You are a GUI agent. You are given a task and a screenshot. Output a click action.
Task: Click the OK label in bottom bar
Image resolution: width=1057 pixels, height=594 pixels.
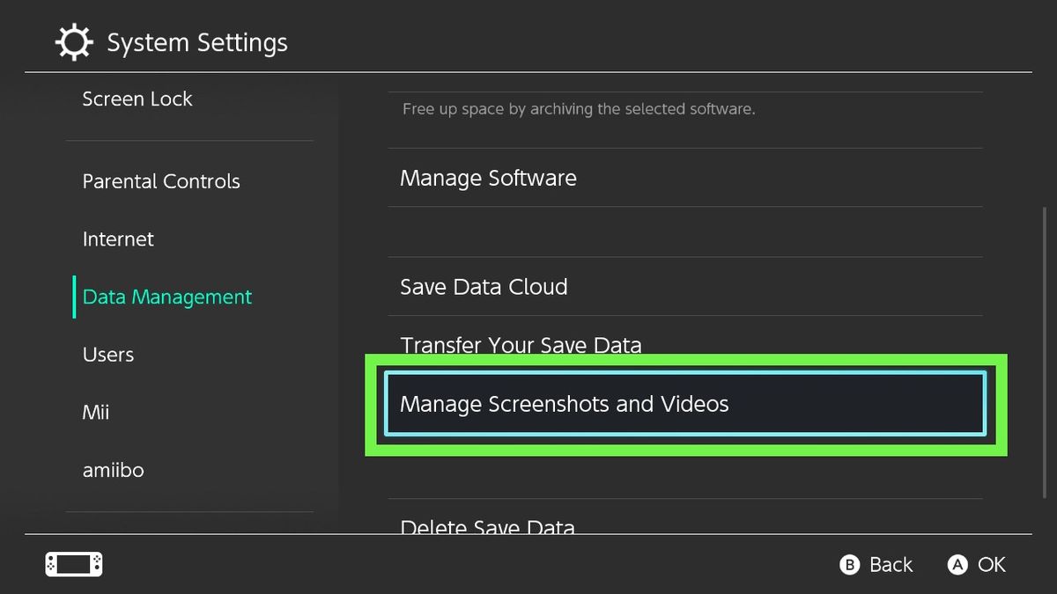[x=993, y=564]
